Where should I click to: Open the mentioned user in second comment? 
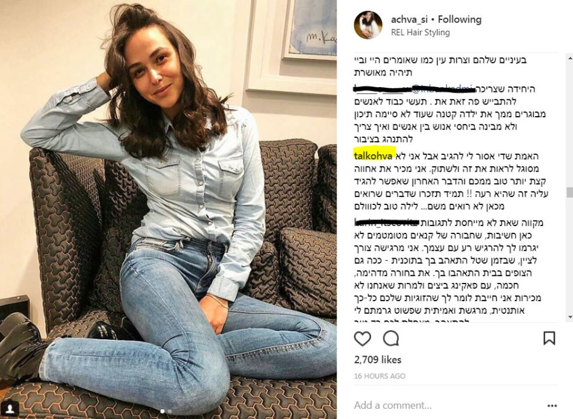pos(442,88)
